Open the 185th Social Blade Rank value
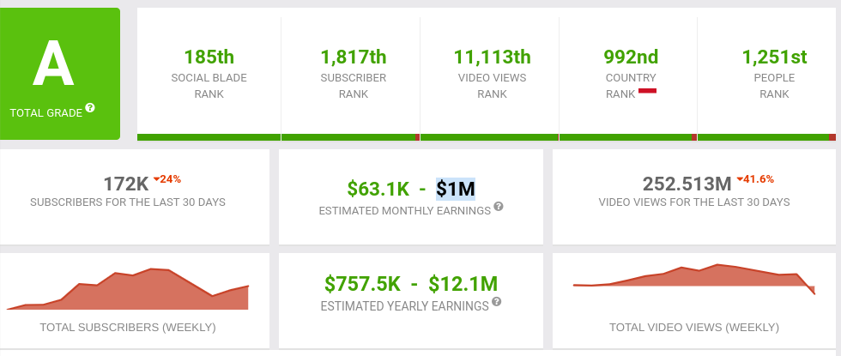 coord(209,57)
